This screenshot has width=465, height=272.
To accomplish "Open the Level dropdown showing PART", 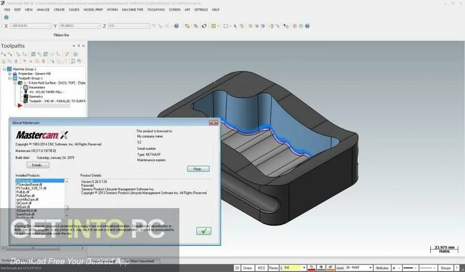I will (x=370, y=268).
